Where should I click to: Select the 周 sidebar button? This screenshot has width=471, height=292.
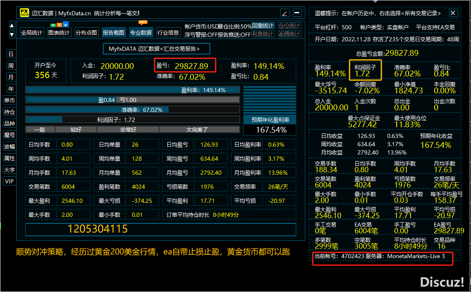point(11,66)
